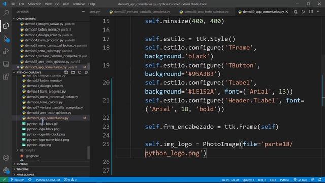Open the Extensions view
Viewport: 325px width, 183px height.
pyautogui.click(x=6, y=77)
